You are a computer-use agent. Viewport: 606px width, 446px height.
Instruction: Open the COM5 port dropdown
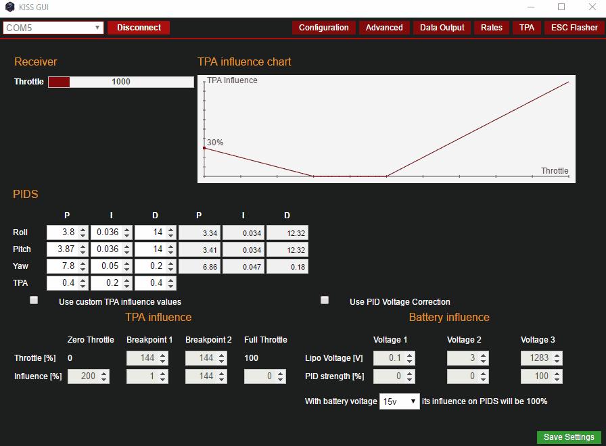[x=53, y=28]
